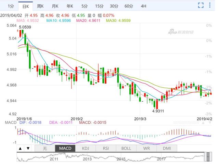Select the 60分 time interval
Screen dimensions: 219x164
(129, 6)
